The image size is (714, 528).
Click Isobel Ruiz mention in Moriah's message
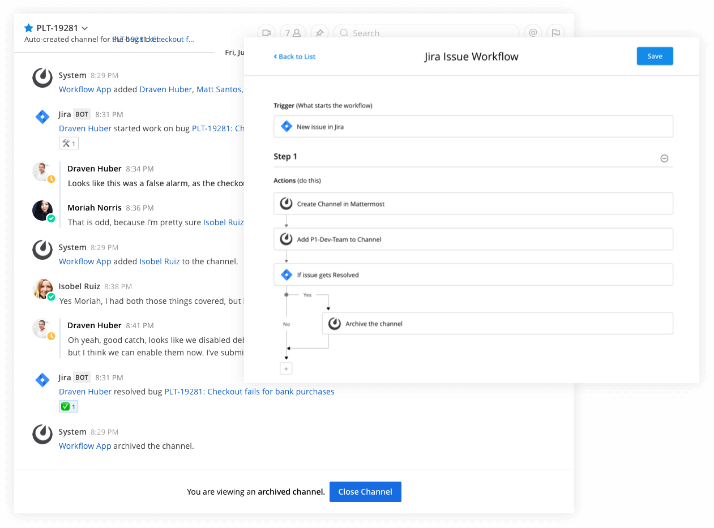223,222
